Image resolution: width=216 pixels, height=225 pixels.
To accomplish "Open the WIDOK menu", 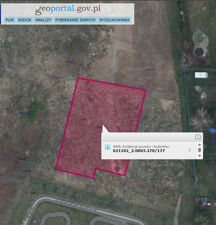I will pos(25,20).
